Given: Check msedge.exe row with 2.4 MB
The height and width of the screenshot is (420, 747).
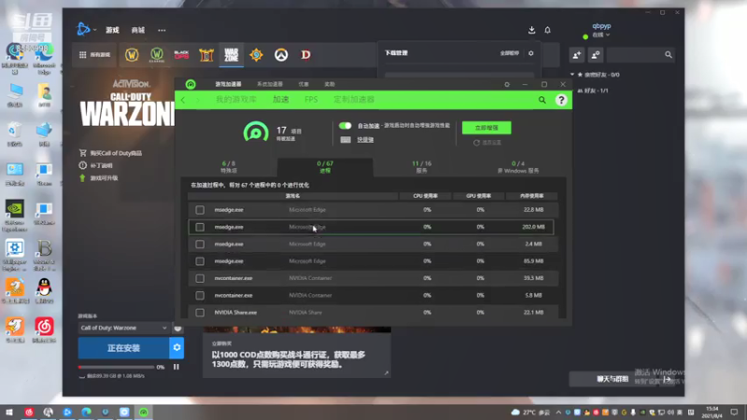Looking at the screenshot, I should (200, 245).
